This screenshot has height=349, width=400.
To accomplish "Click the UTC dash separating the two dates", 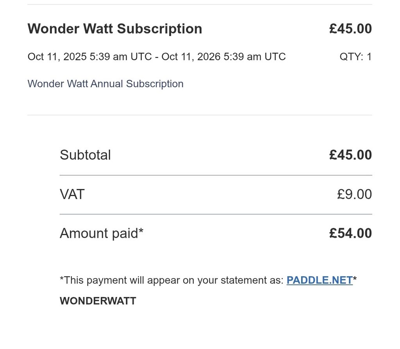I will (156, 57).
